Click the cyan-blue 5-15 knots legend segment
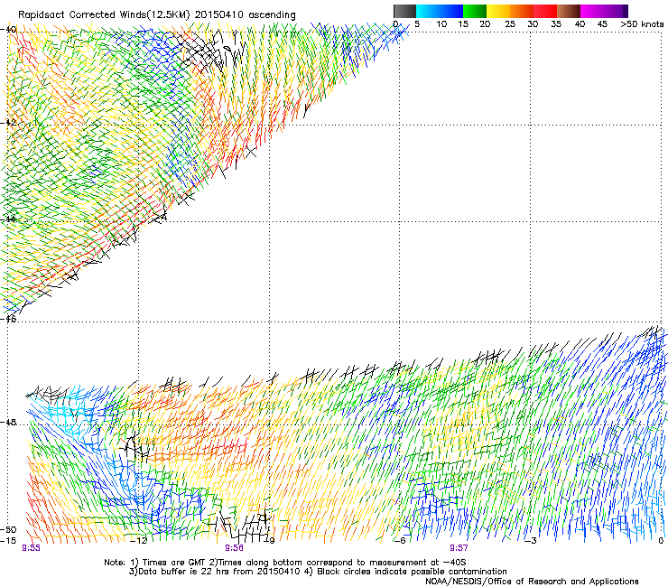The image size is (668, 587). 440,11
